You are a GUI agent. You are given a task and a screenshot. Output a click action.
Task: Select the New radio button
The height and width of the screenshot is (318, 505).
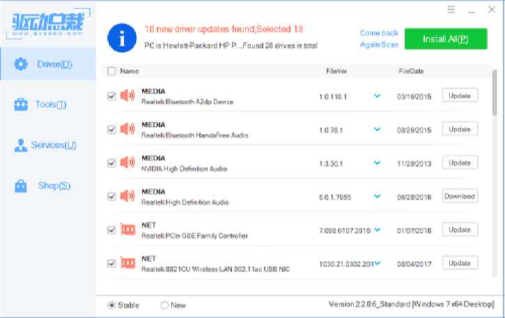164,305
